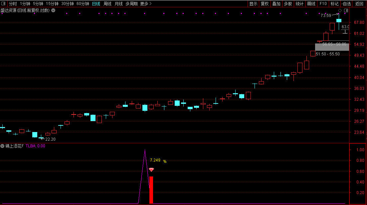Click the 1.00 indicator axis label

click(360, 150)
